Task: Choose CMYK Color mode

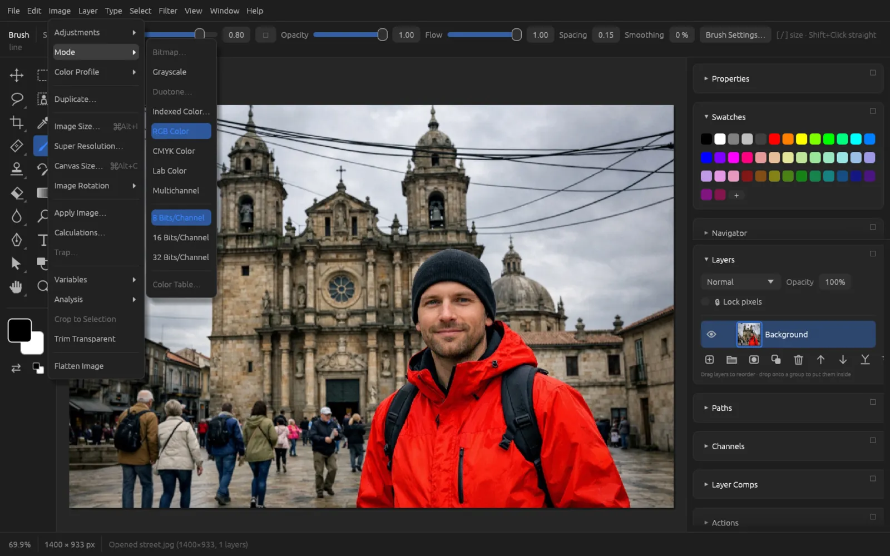Action: 181,151
